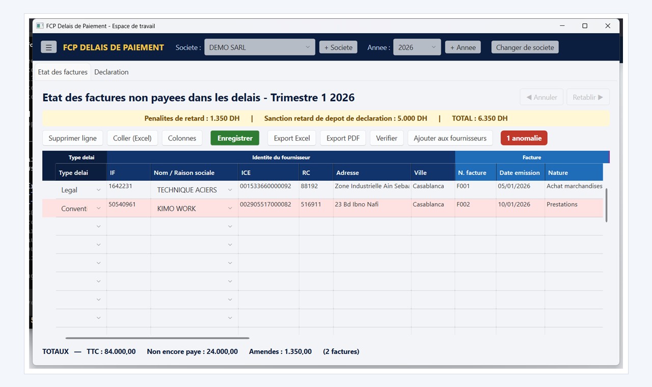Open Type delai dropdown showing Legal
The image size is (652, 387).
point(81,190)
